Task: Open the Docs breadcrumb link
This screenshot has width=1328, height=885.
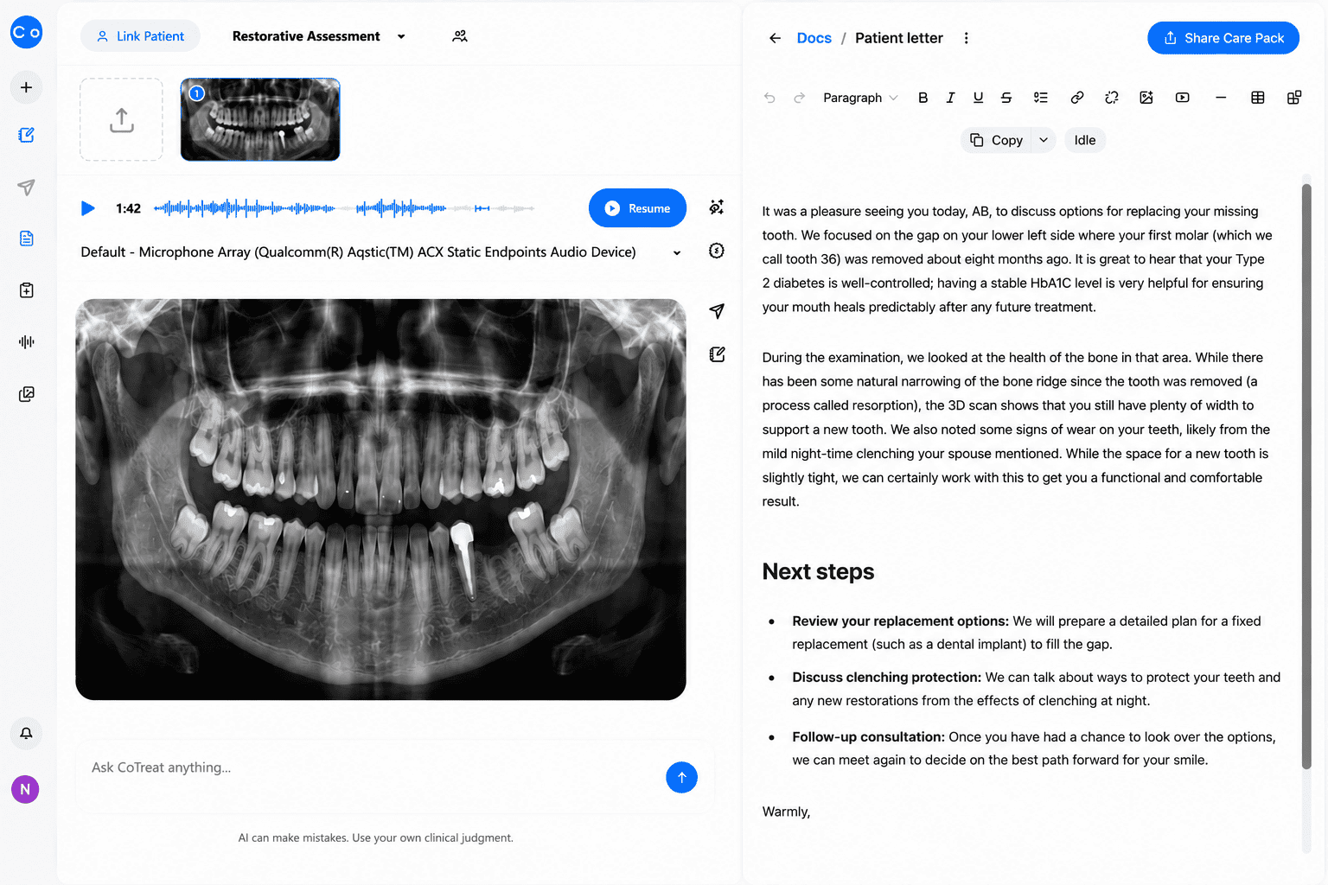Action: coord(814,38)
